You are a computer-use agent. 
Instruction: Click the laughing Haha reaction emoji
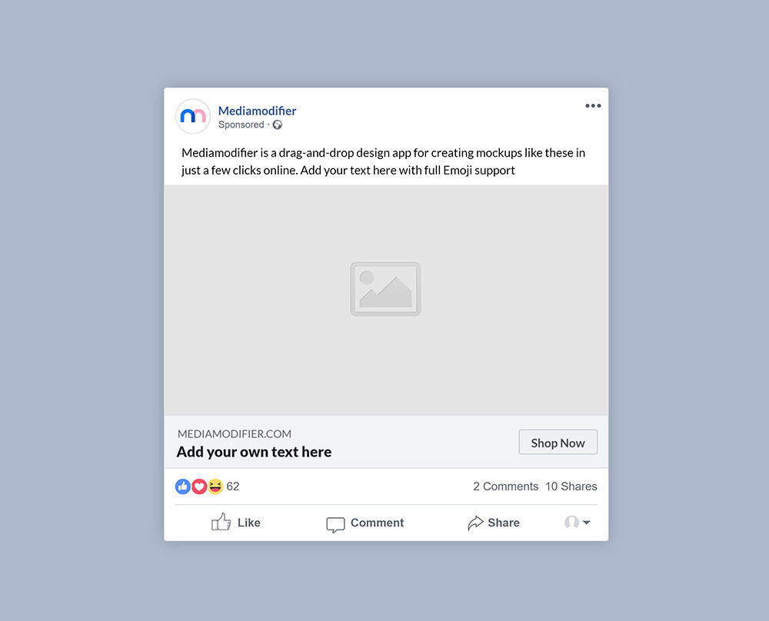click(215, 487)
